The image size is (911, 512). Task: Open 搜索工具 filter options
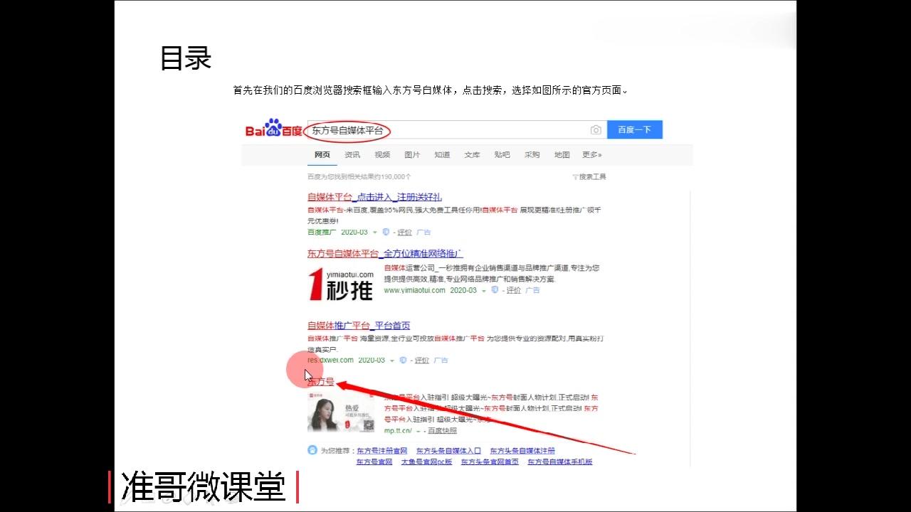(589, 176)
